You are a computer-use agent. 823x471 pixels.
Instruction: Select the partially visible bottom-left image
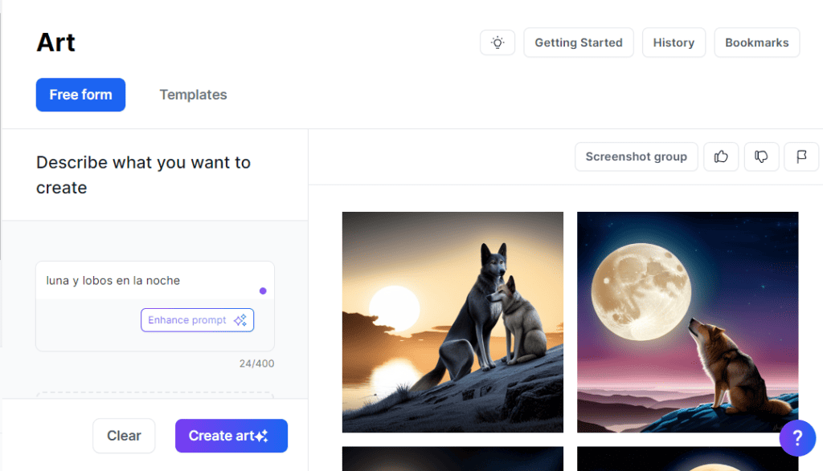452,459
